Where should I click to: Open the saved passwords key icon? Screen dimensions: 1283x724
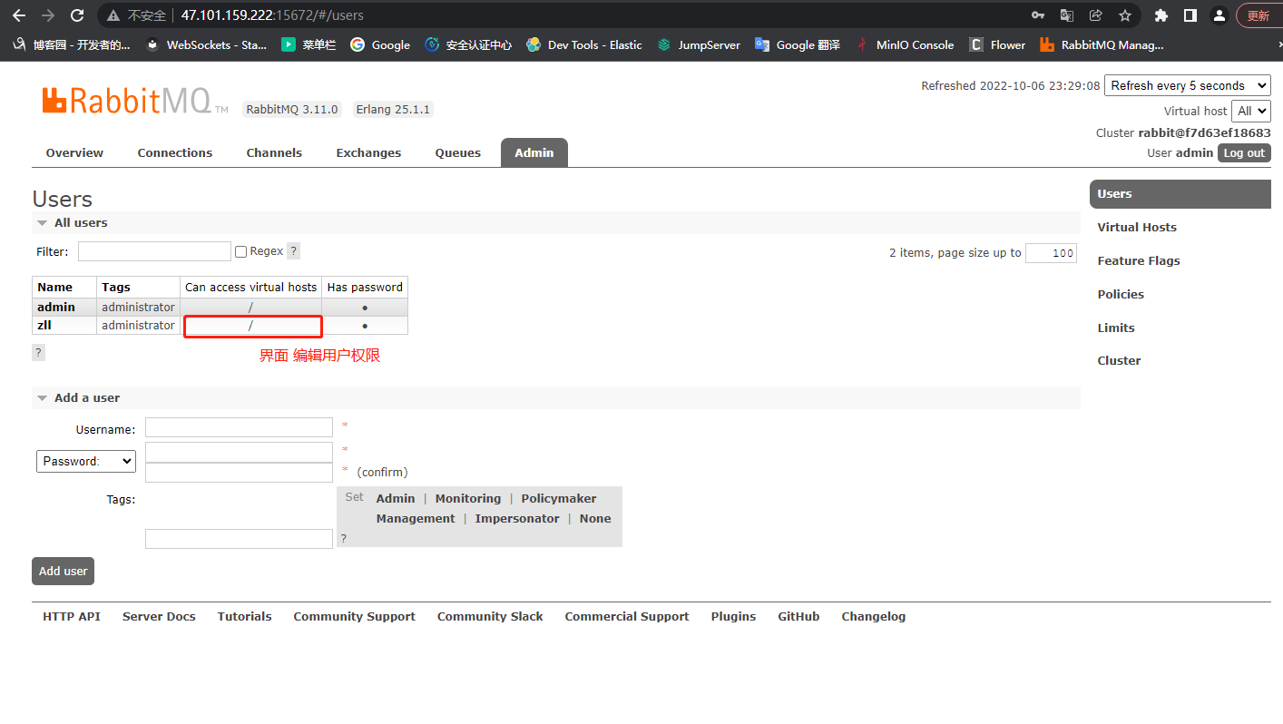[1038, 15]
